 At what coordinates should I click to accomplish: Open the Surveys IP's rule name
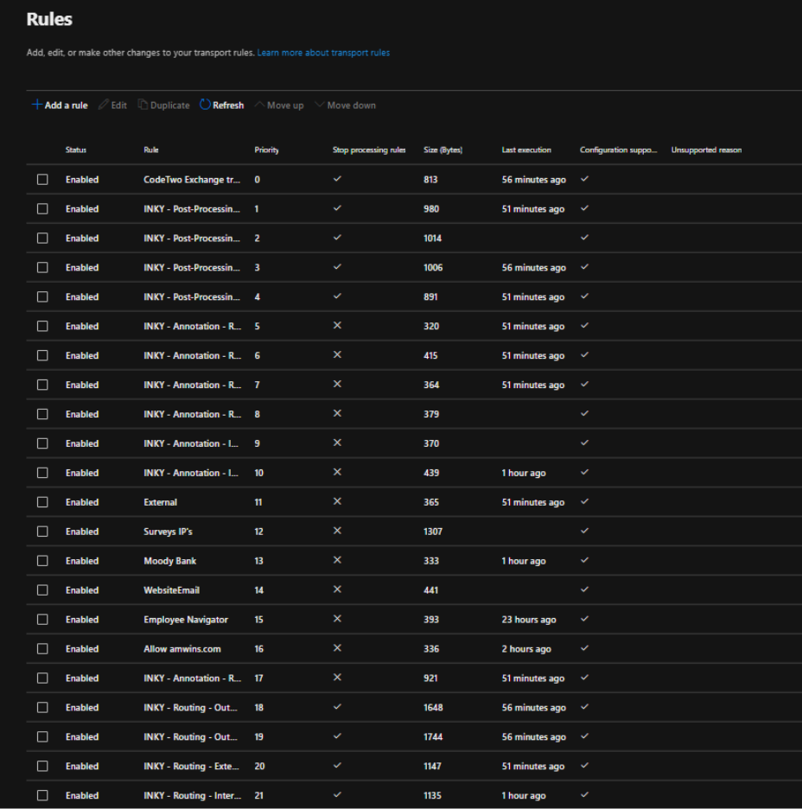point(168,532)
